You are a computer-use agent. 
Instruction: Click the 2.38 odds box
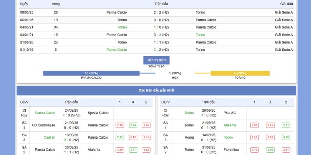pos(120,126)
